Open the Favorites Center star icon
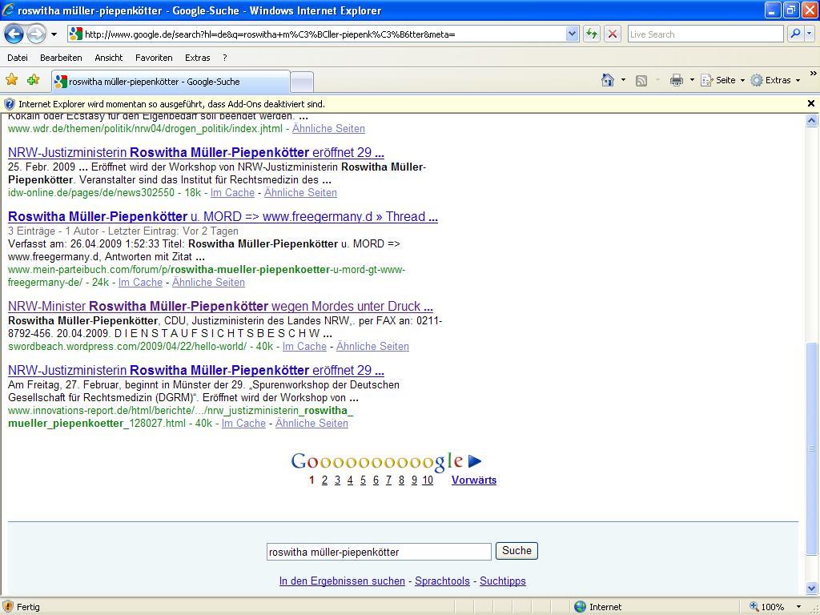Image resolution: width=820 pixels, height=615 pixels. pyautogui.click(x=11, y=80)
